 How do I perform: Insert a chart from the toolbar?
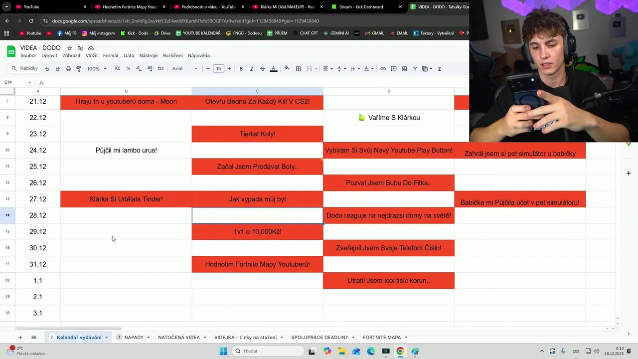(x=404, y=69)
